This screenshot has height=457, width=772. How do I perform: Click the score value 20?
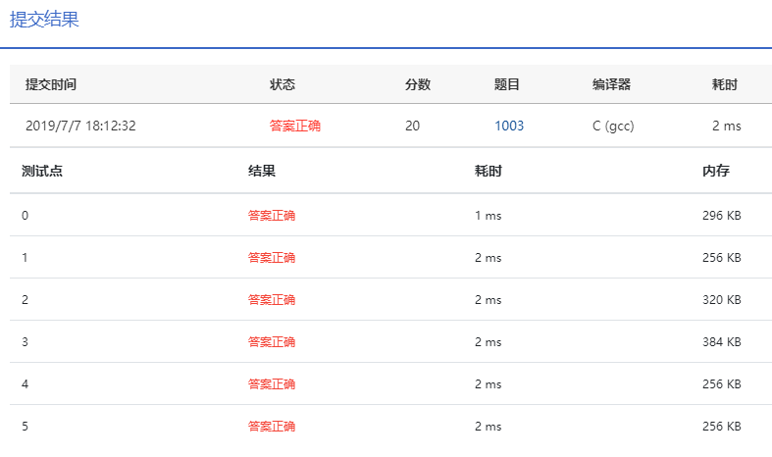(412, 126)
